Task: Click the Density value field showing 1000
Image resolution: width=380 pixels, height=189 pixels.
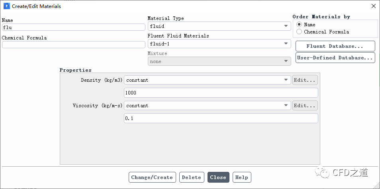Action: pyautogui.click(x=221, y=93)
